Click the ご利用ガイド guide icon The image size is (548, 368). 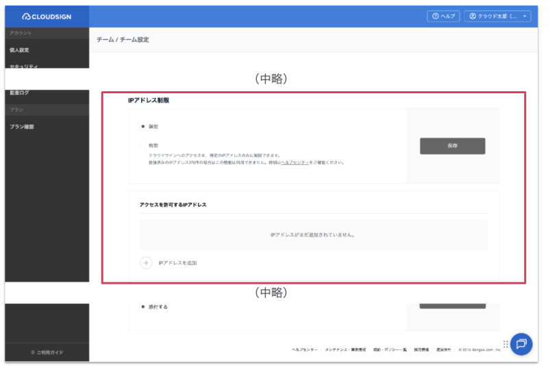coord(32,352)
